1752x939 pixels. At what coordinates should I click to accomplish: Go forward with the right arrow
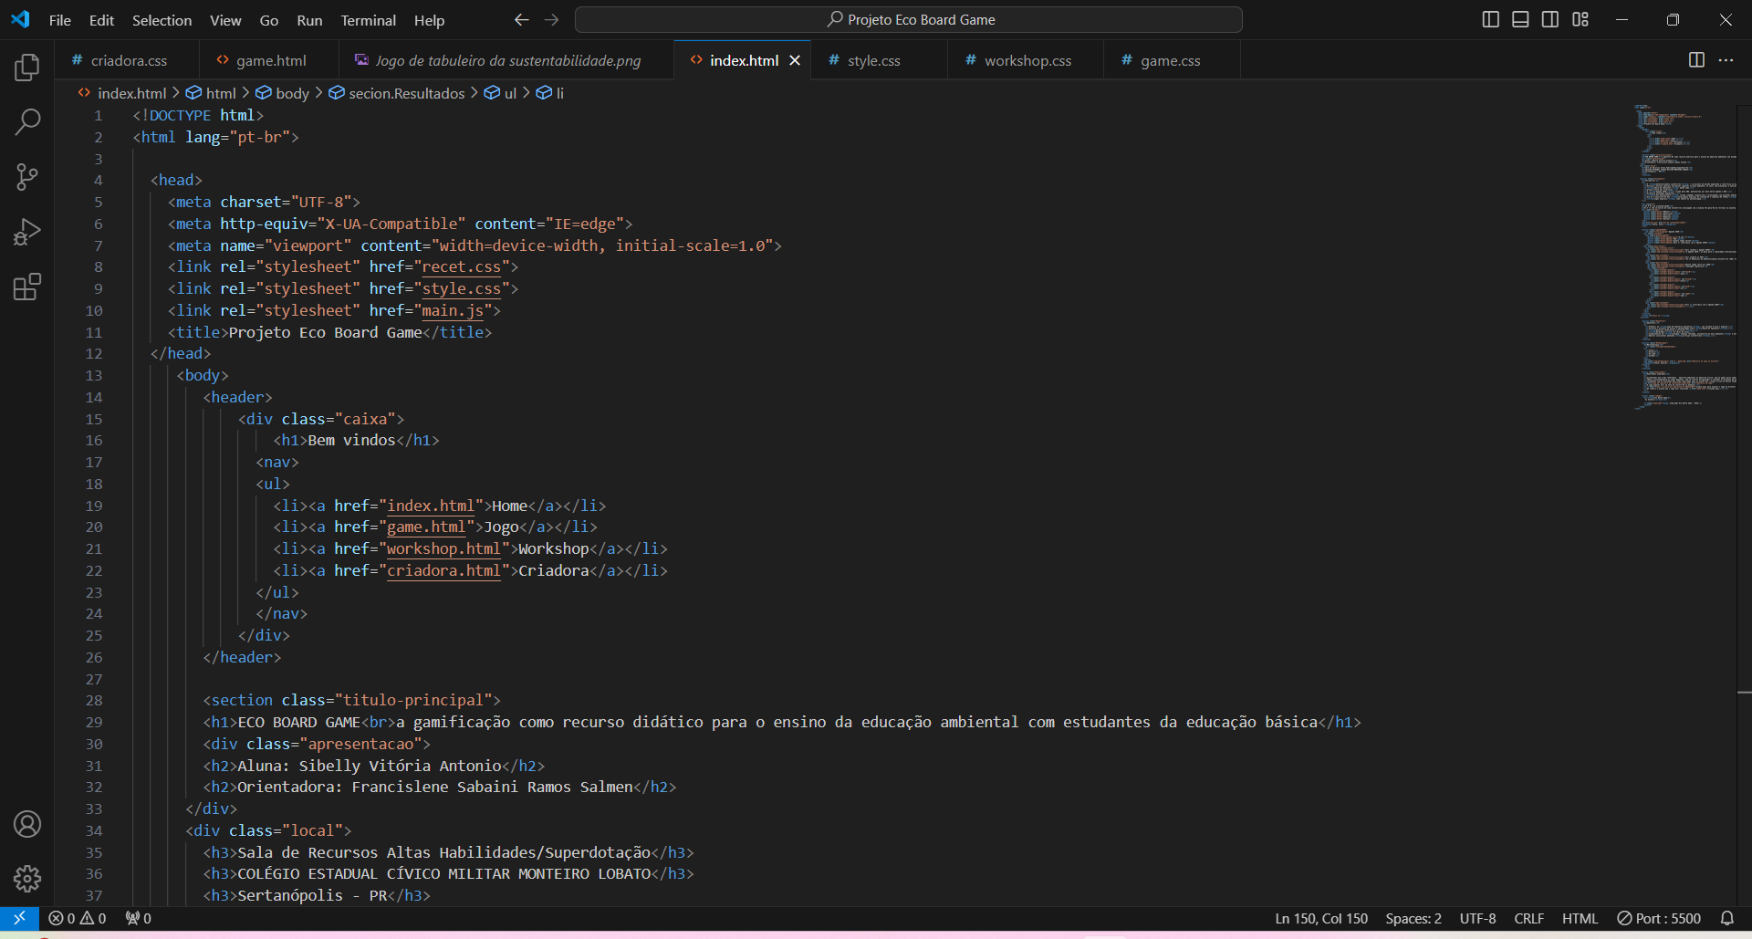point(552,19)
